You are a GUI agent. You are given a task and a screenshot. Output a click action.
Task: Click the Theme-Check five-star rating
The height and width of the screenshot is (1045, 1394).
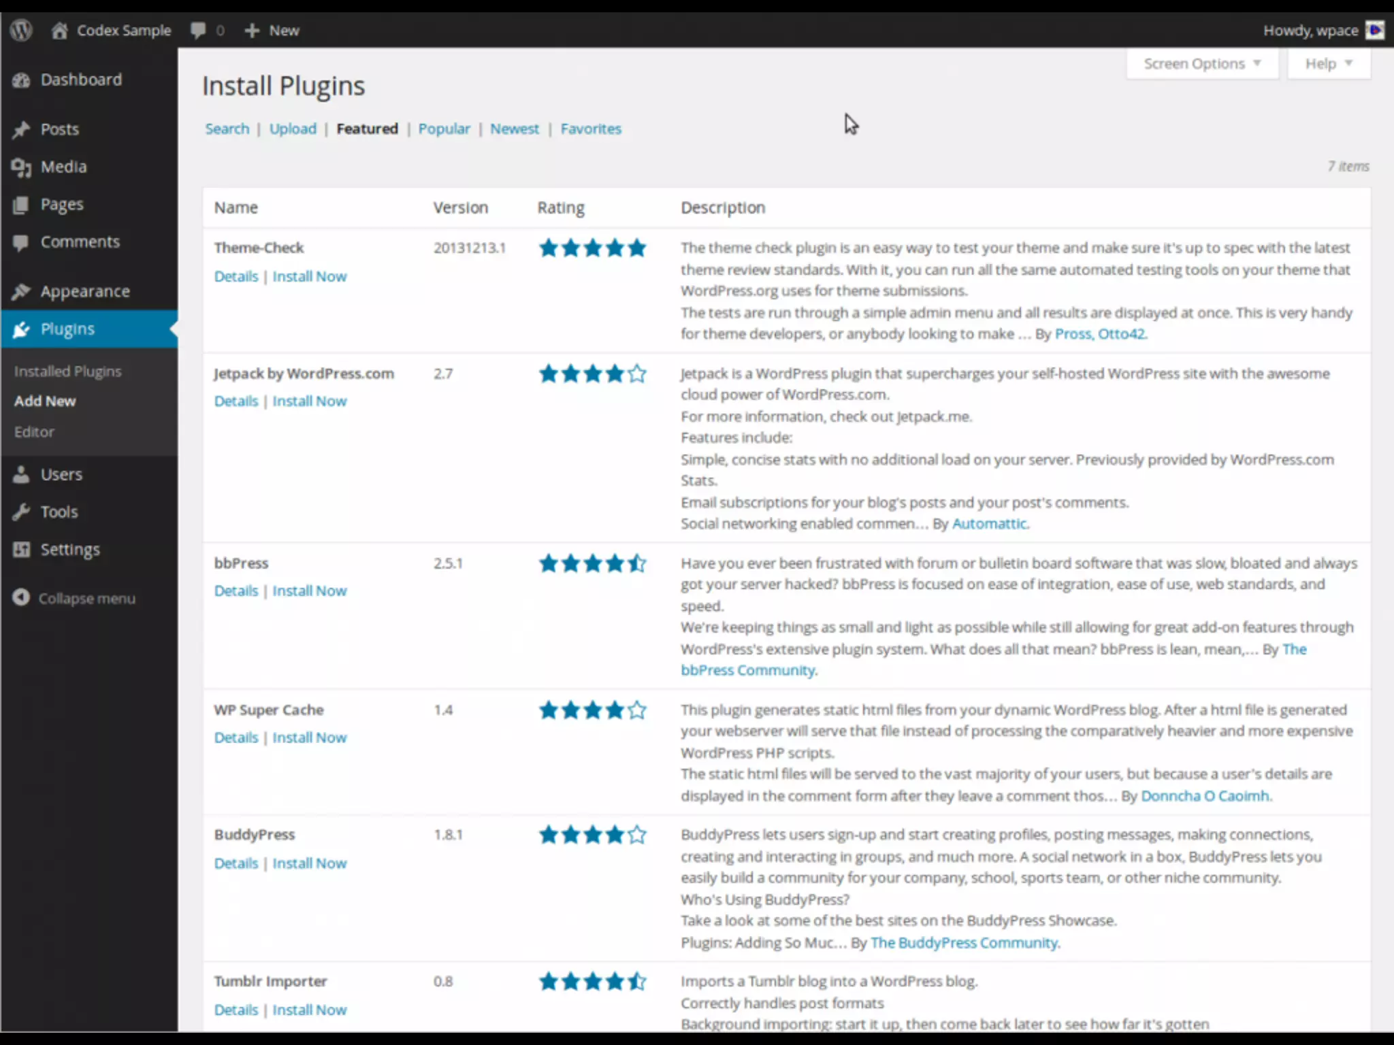(592, 248)
